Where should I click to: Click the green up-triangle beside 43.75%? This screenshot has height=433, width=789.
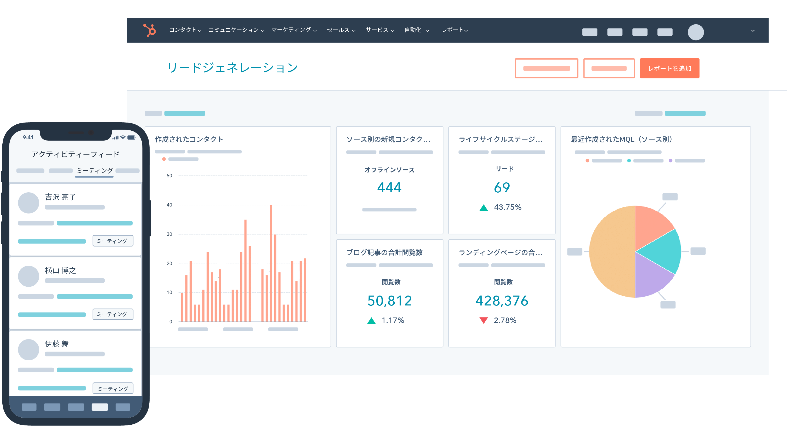click(x=483, y=208)
